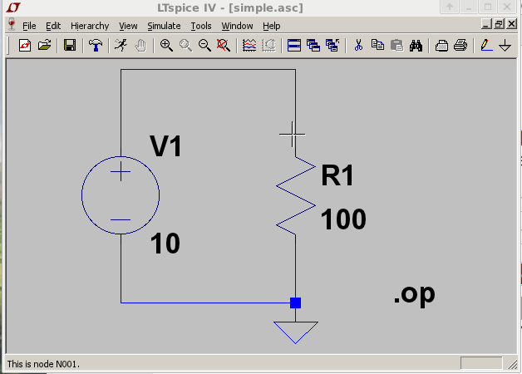
Task: Zoom to fit with crossed magnifier
Action: (224, 45)
